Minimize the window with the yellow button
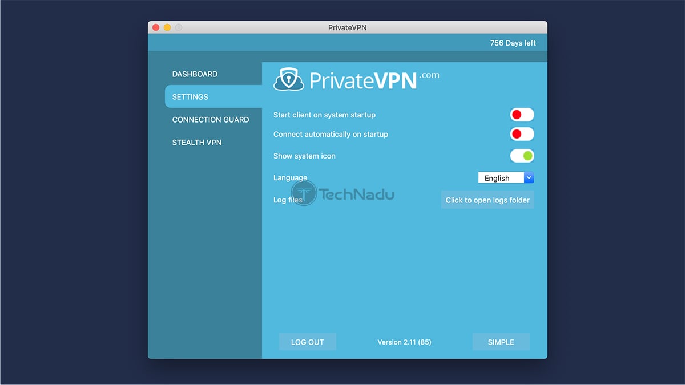This screenshot has height=385, width=685. point(167,27)
